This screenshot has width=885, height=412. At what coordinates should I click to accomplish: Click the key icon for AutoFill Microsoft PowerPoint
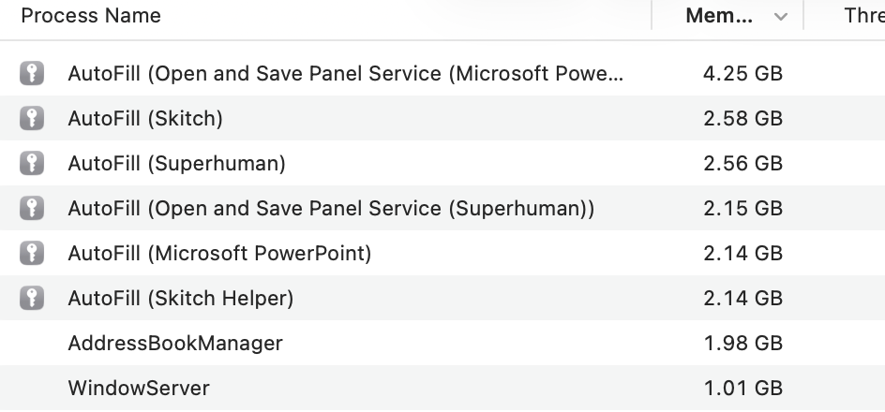(32, 254)
